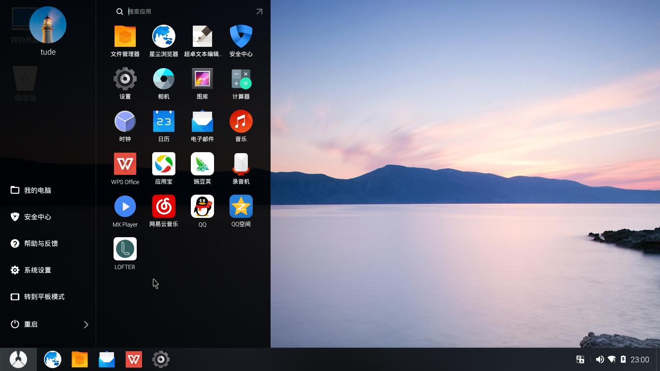660x371 pixels.
Task: Click the 搜索应用 search field
Action: pyautogui.click(x=188, y=12)
